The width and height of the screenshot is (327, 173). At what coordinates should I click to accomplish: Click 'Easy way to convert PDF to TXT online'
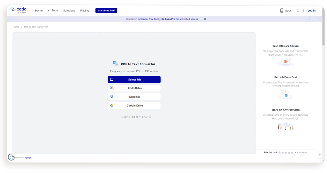(x=134, y=71)
